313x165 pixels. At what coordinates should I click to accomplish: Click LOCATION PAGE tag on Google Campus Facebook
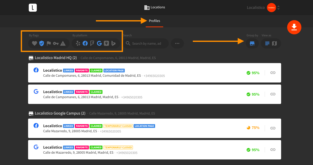(x=144, y=126)
